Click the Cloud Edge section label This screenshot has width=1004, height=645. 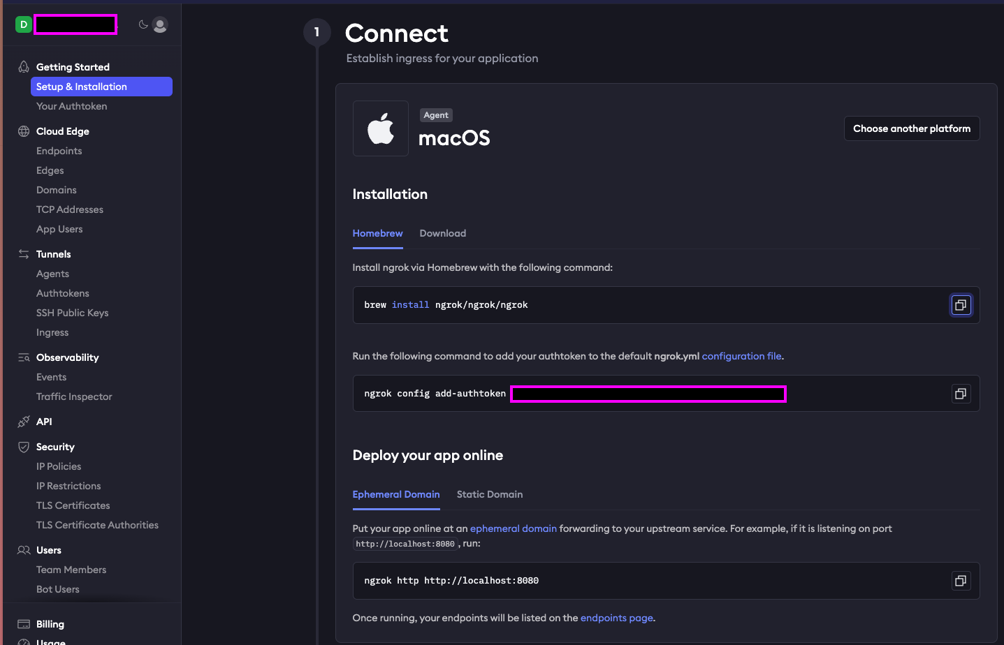pos(63,131)
